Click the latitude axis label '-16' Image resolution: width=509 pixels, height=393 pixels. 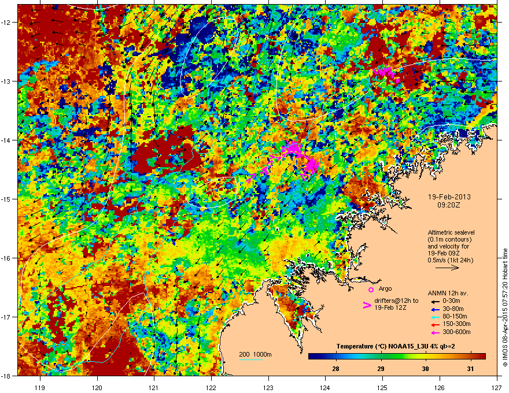point(6,258)
